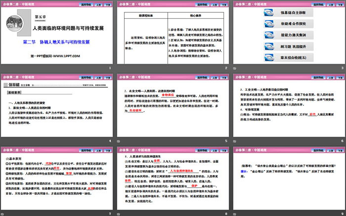Select slide 9 with the 微思考 question
The image size is (346, 216).
pos(288,179)
